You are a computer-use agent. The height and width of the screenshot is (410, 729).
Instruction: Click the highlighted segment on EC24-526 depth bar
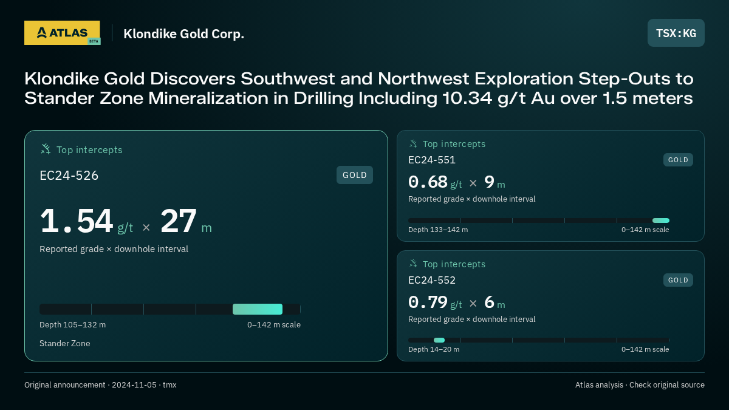pyautogui.click(x=258, y=309)
